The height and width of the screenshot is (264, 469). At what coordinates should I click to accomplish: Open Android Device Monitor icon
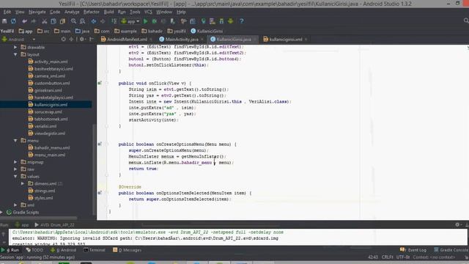(231, 21)
